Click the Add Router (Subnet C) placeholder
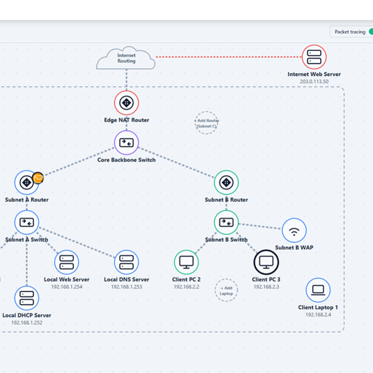373x373 pixels. [x=206, y=123]
